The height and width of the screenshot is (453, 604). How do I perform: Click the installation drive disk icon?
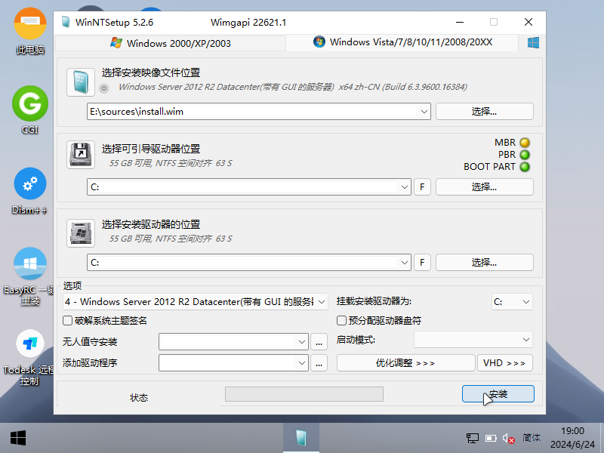pos(81,233)
